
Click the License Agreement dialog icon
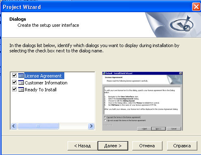(x=21, y=75)
